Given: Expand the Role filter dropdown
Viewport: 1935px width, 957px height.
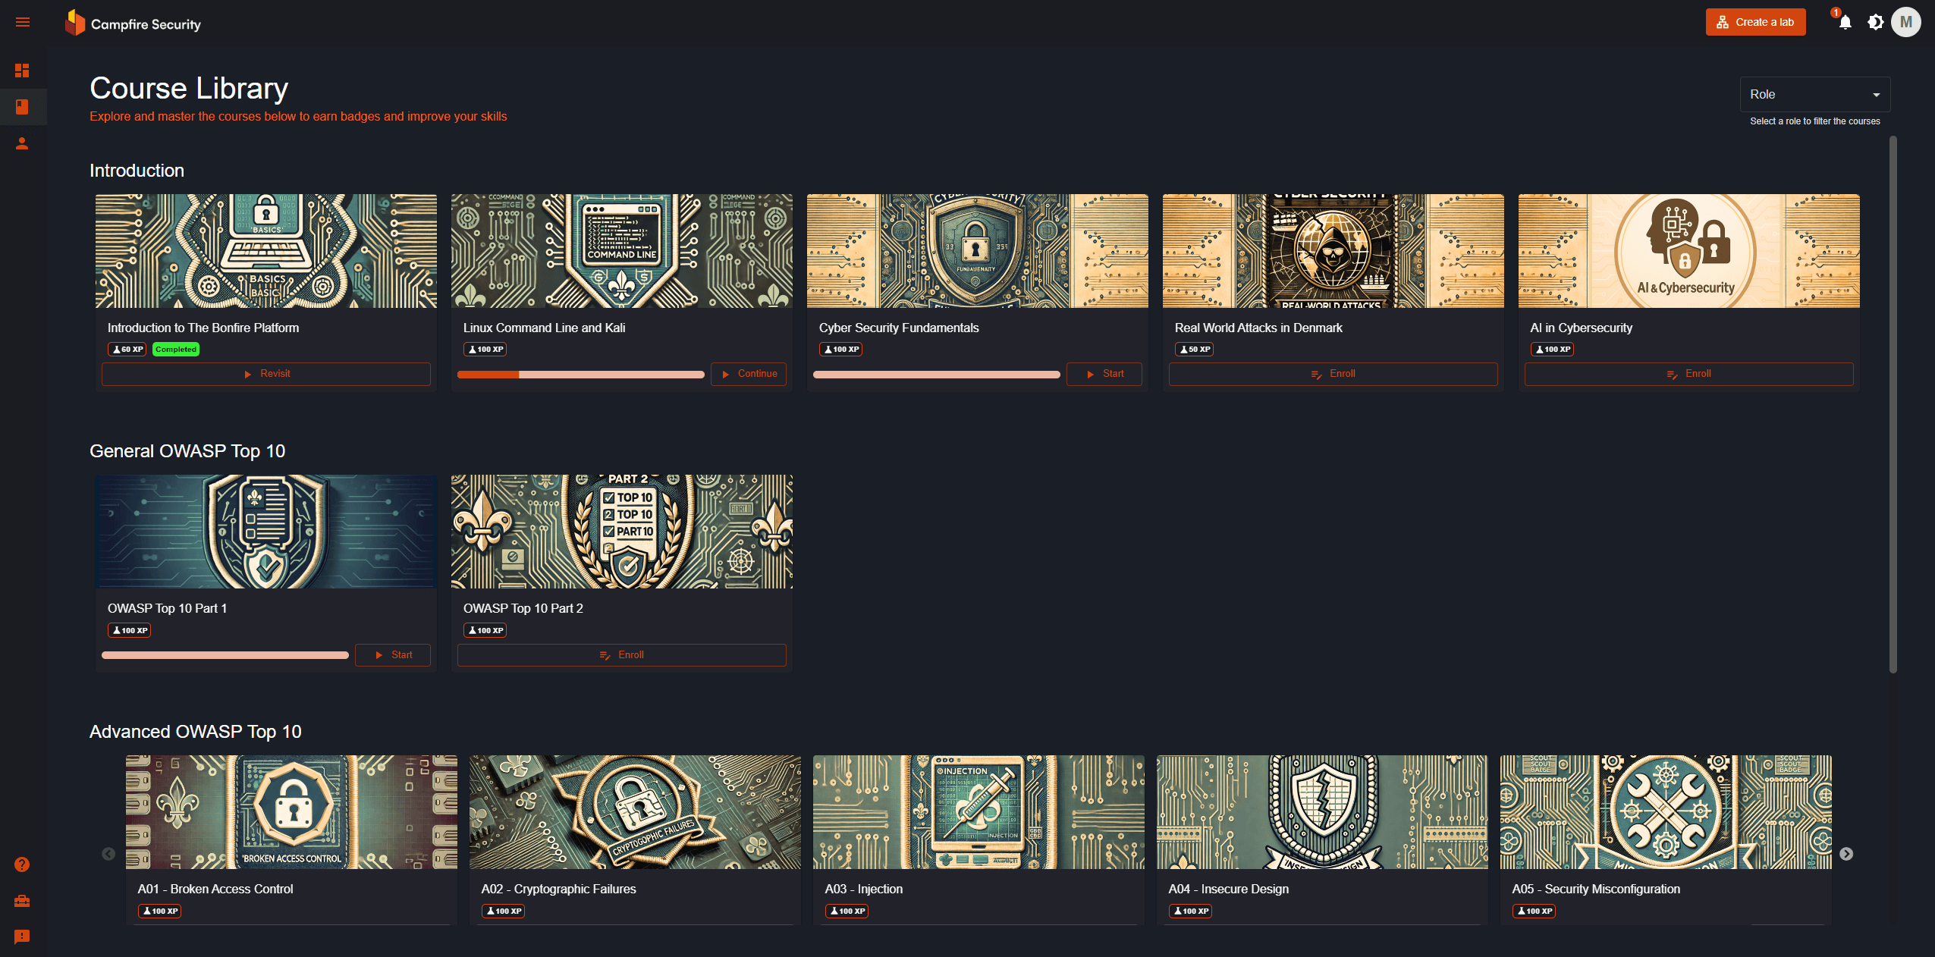Looking at the screenshot, I should coord(1814,95).
